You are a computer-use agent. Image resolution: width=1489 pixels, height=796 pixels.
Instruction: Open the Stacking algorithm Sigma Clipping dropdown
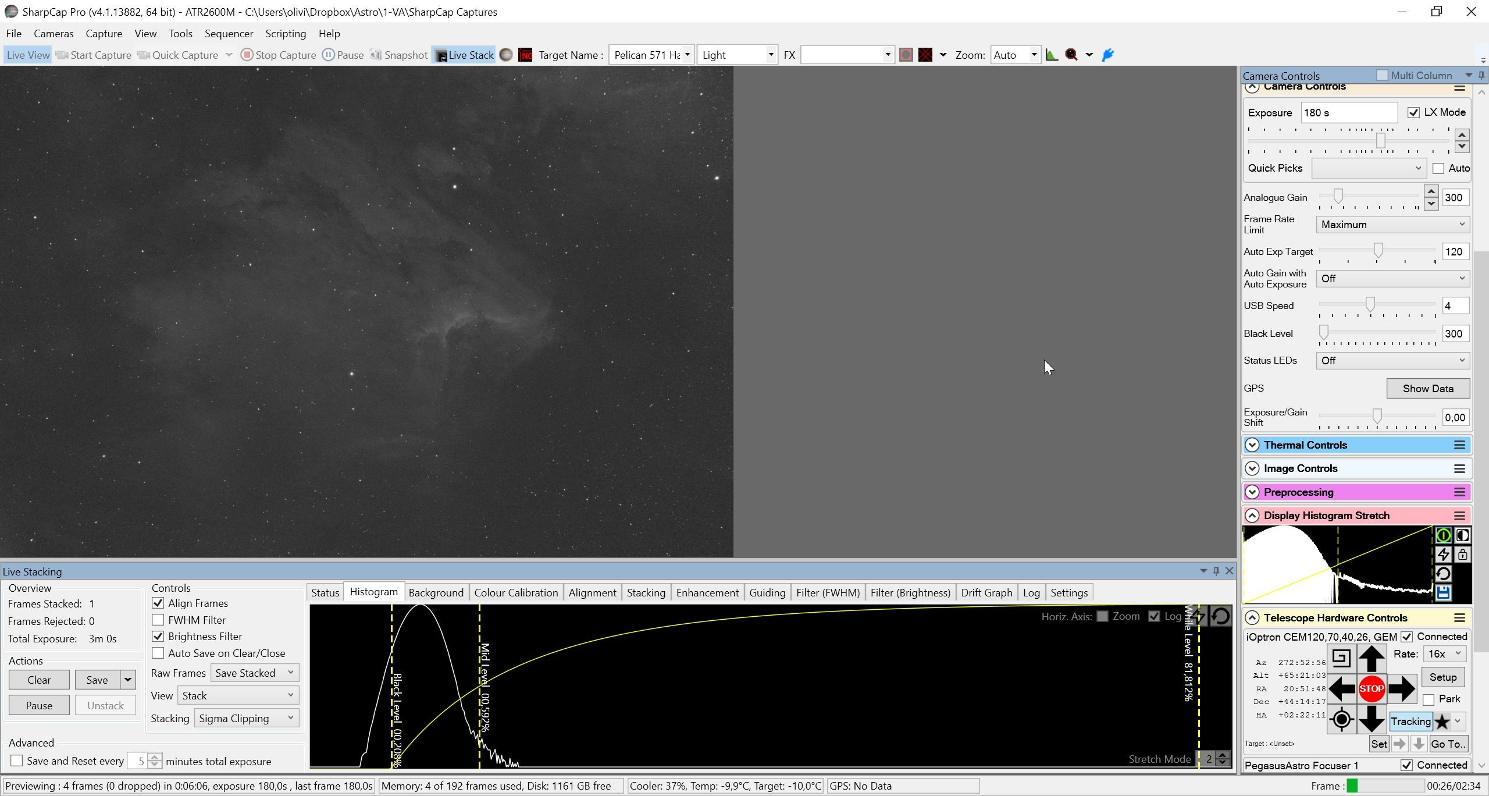(247, 719)
